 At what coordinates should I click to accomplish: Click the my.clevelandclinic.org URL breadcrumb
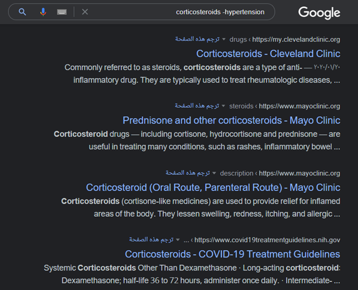pos(296,40)
